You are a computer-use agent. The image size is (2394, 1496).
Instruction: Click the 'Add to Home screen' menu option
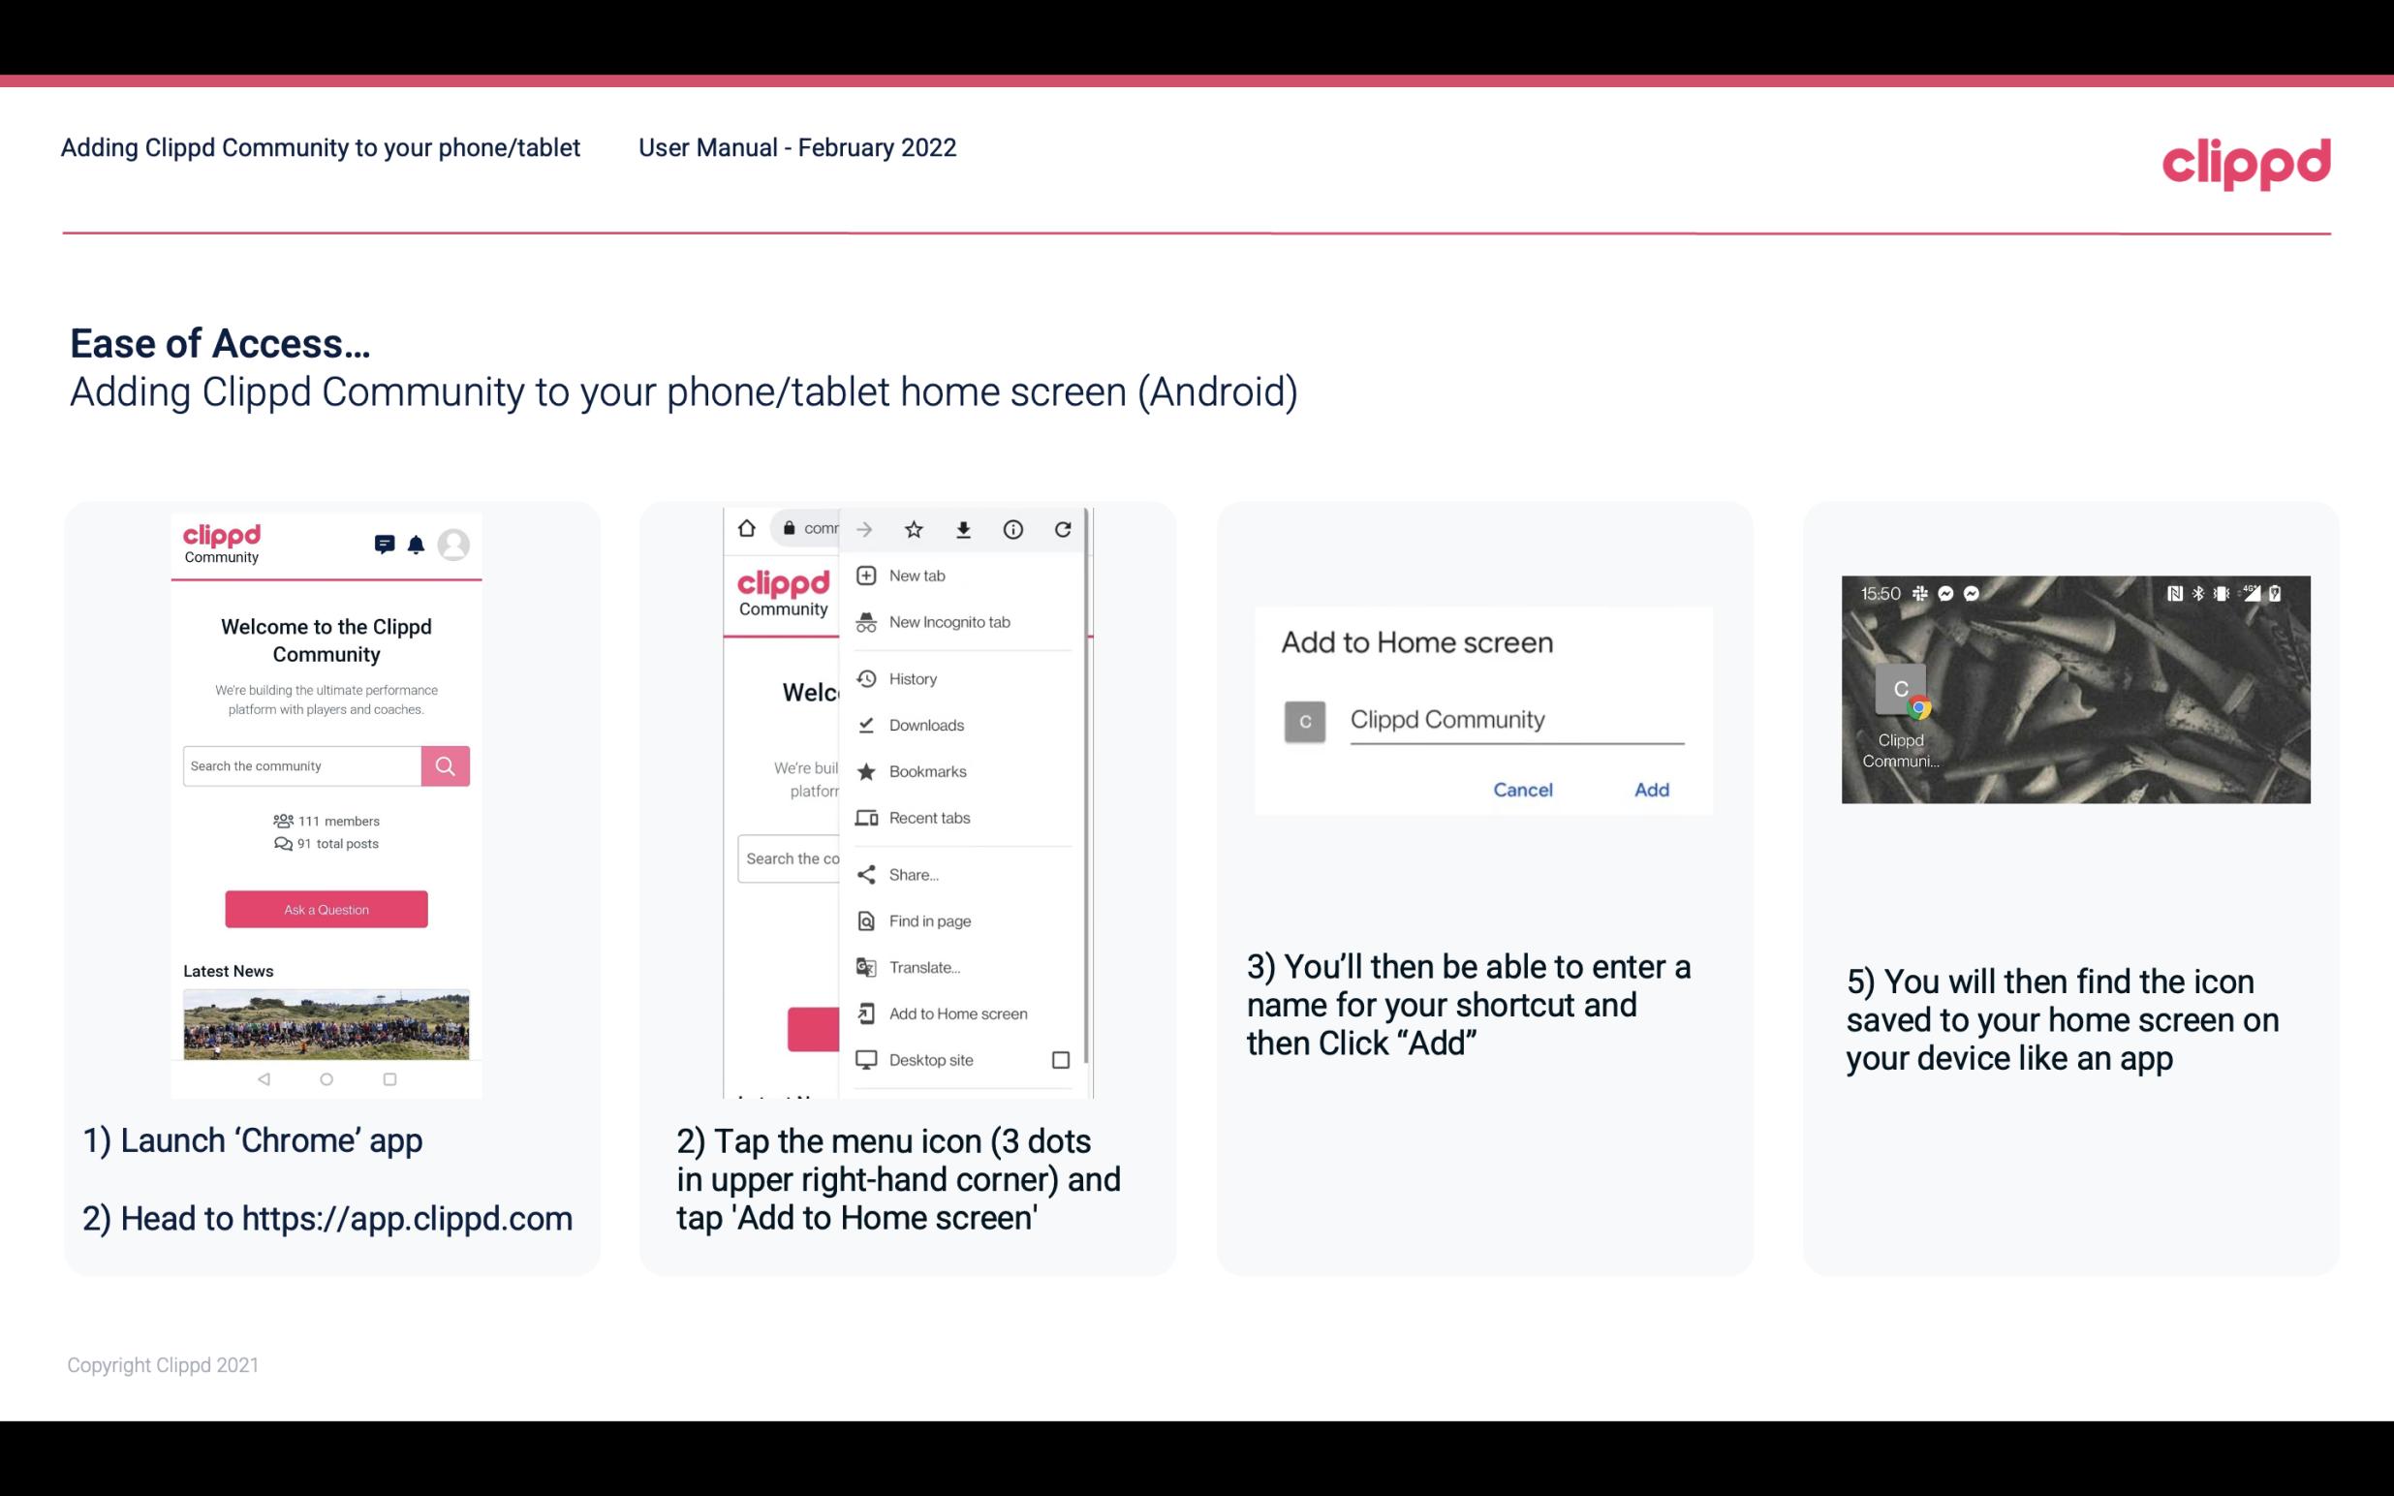(956, 1013)
